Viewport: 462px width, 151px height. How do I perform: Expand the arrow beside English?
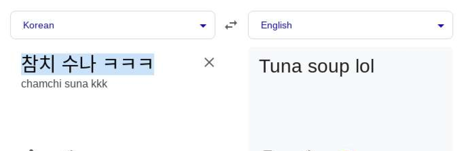[441, 26]
